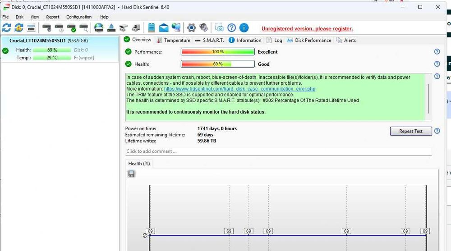451x251 pixels.
Task: Click the 1741 days, 0 hours value
Action: (x=217, y=128)
